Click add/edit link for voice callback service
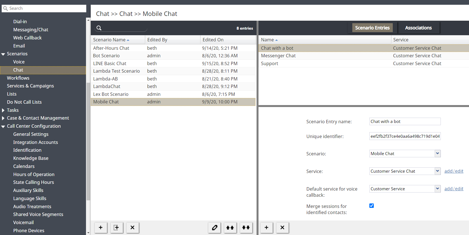469x235 pixels. point(454,189)
